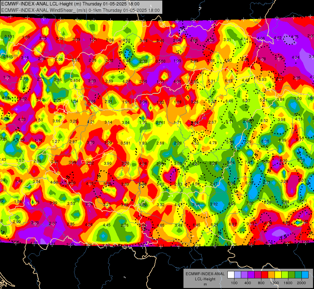Click the wind shear value 0.761
The height and width of the screenshot is (289, 314).
(160, 123)
